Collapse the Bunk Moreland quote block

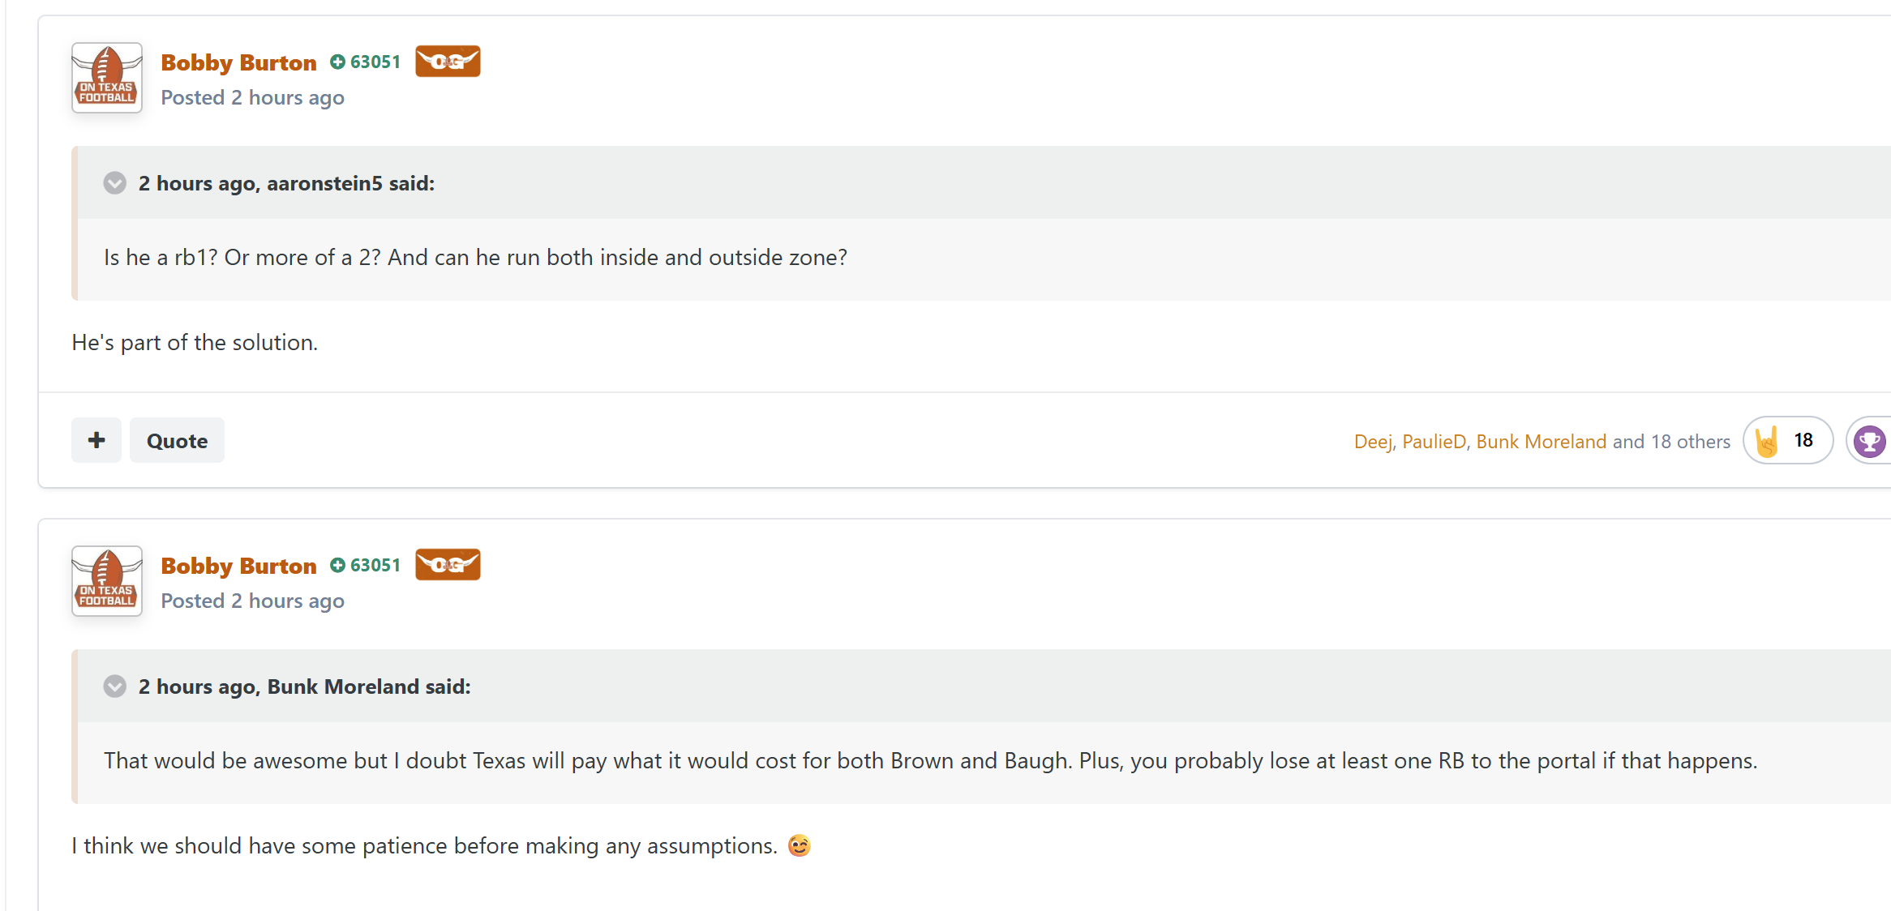(115, 686)
